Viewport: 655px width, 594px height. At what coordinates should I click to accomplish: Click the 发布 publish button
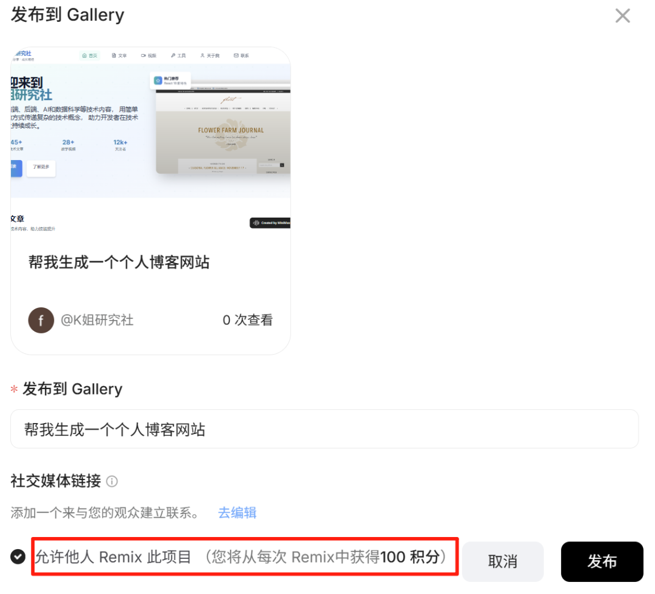click(x=602, y=561)
